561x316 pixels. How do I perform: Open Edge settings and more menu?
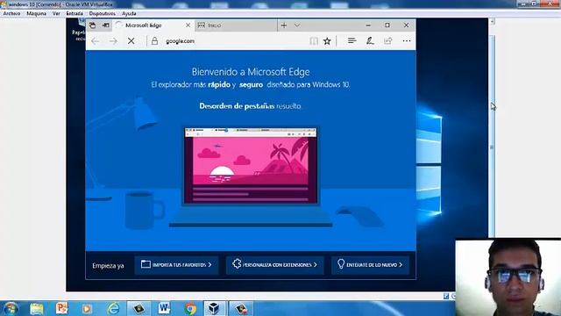click(x=407, y=41)
